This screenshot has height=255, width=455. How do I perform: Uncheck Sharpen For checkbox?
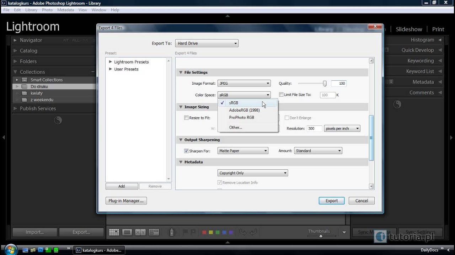pos(186,151)
